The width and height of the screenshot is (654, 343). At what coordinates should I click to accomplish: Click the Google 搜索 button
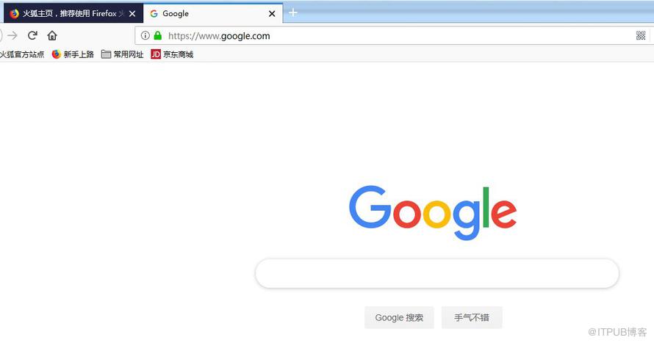[399, 317]
